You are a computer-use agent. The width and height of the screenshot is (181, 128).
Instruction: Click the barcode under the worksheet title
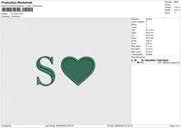click(17, 10)
